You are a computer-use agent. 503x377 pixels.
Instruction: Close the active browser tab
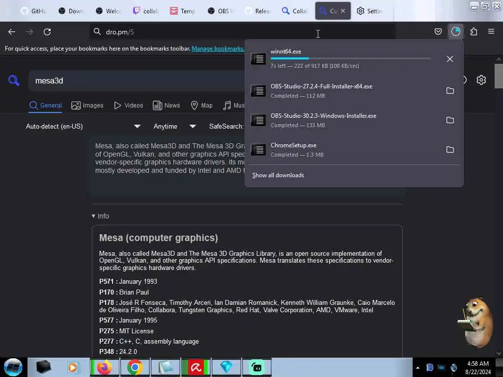pyautogui.click(x=343, y=11)
